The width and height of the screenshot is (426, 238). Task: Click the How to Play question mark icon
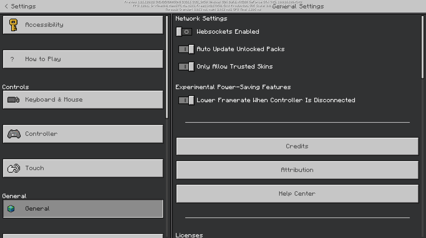[12, 59]
